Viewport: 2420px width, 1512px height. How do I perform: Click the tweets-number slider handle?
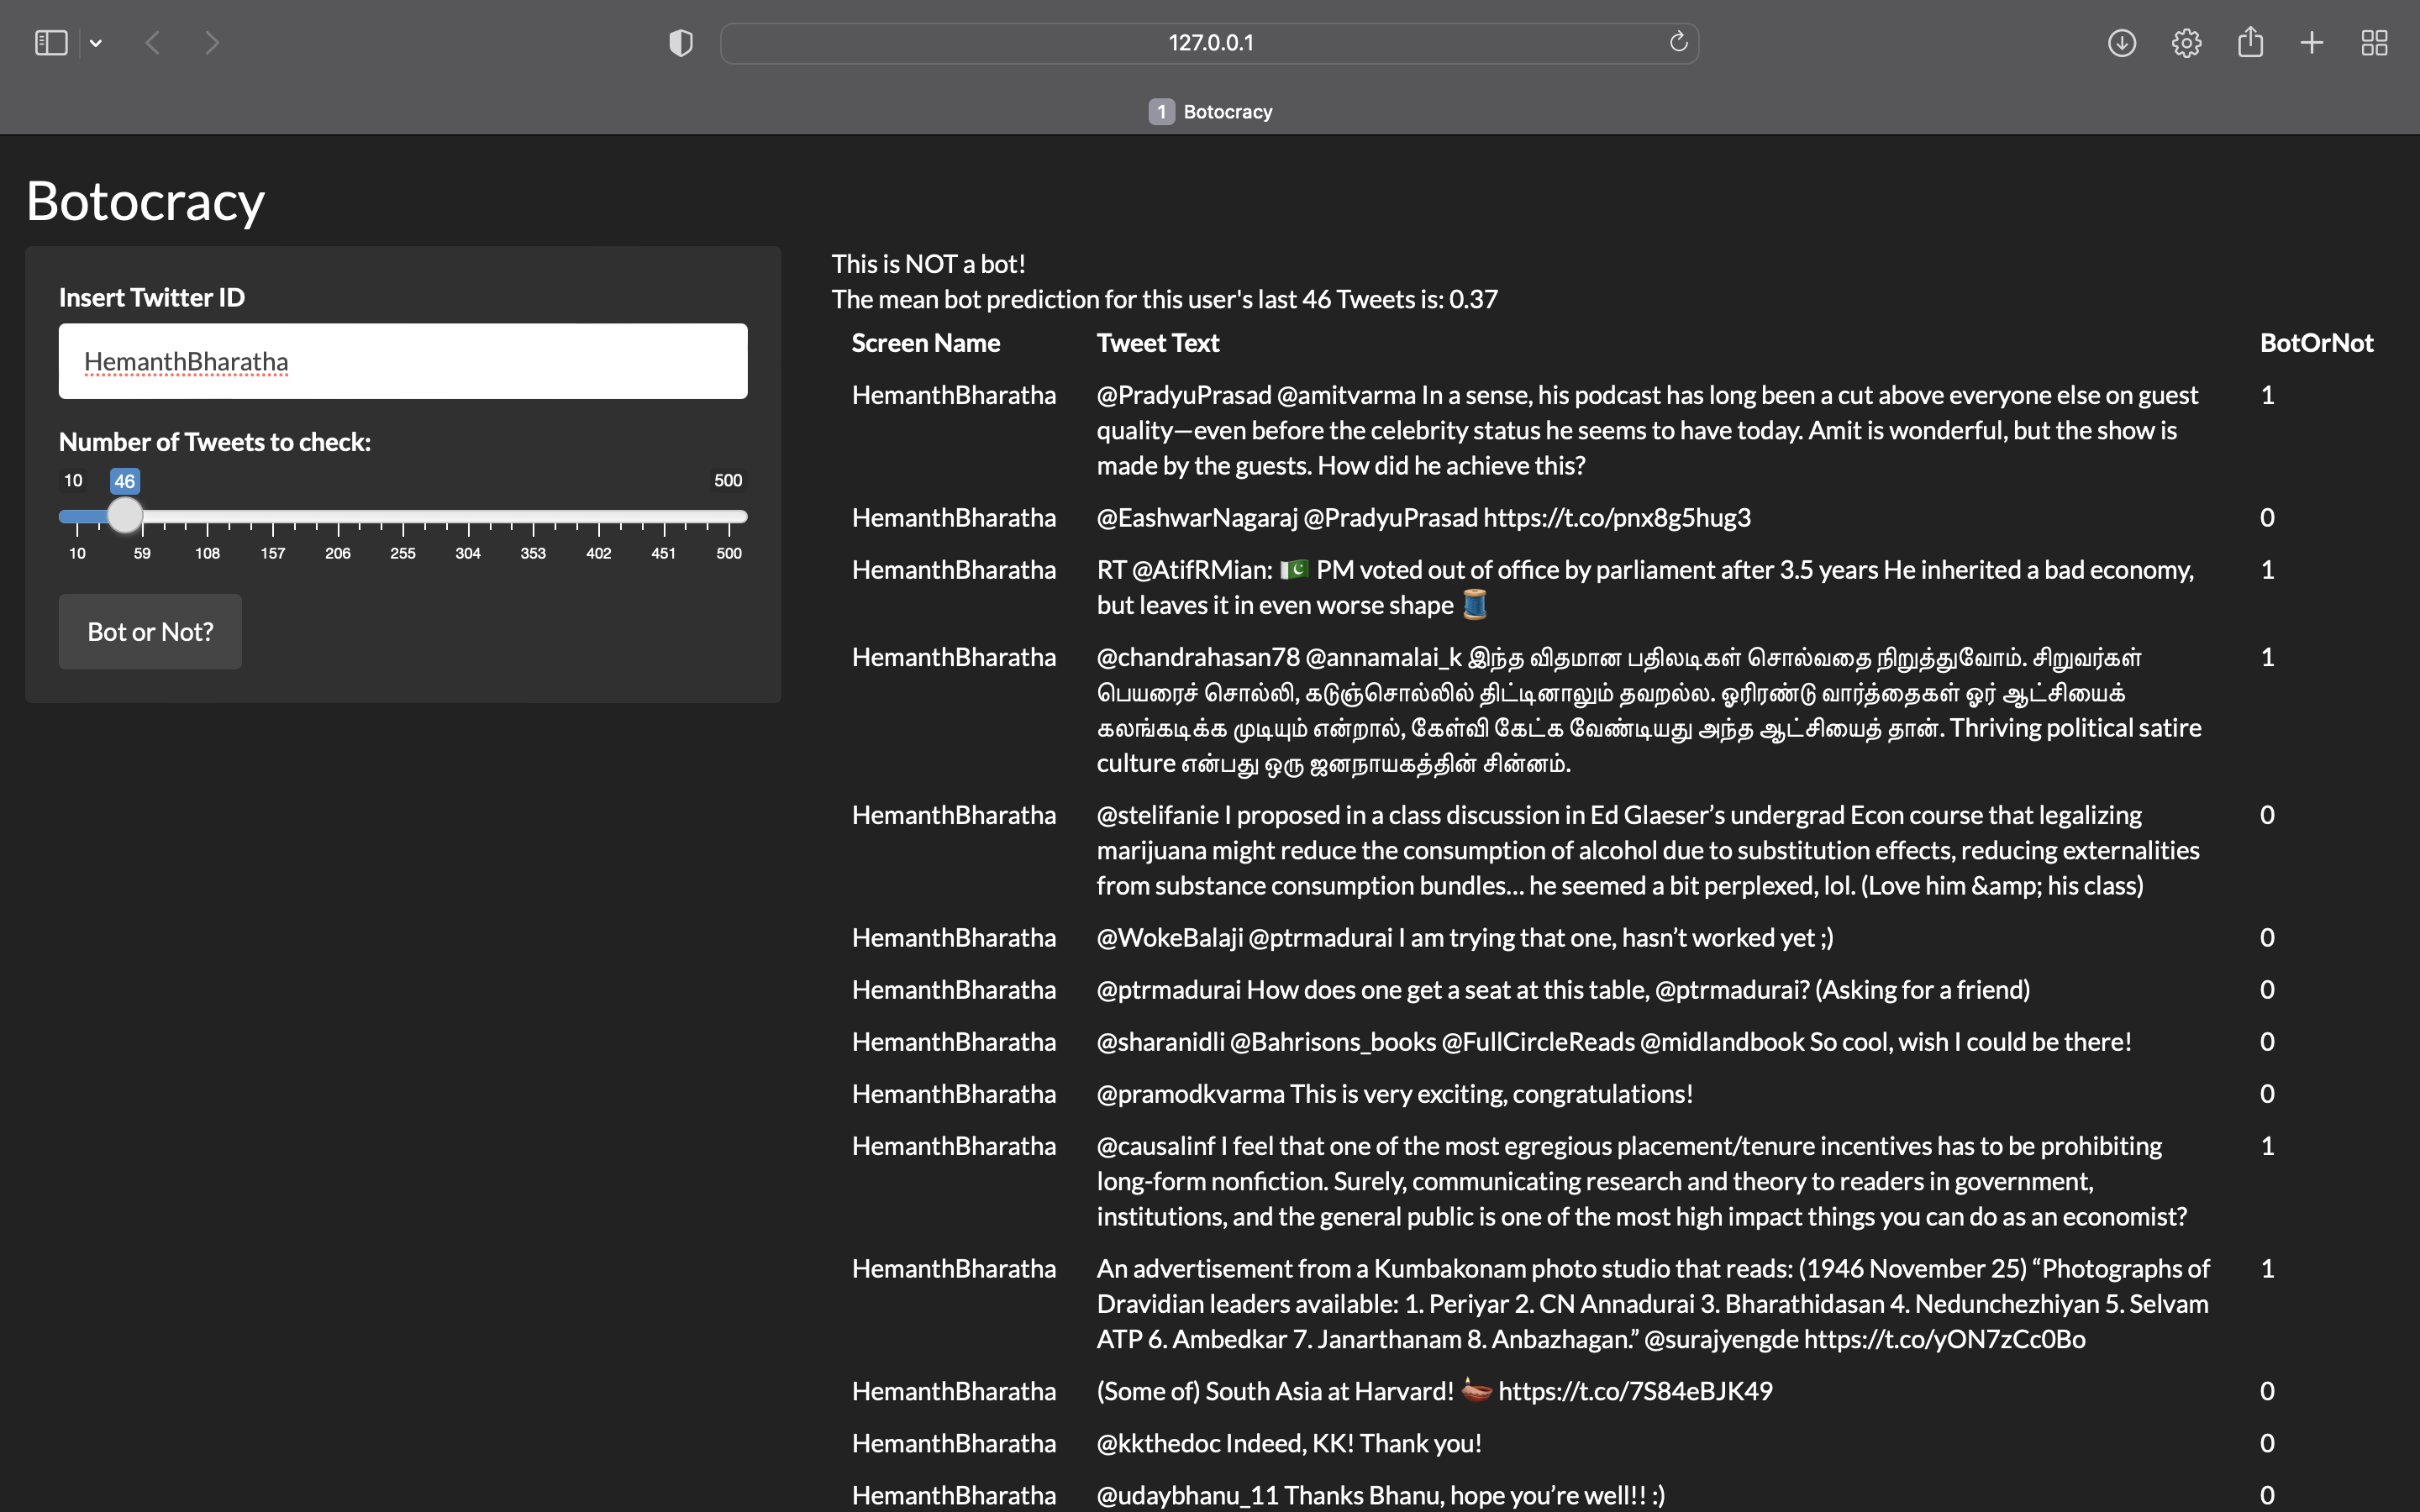point(125,516)
